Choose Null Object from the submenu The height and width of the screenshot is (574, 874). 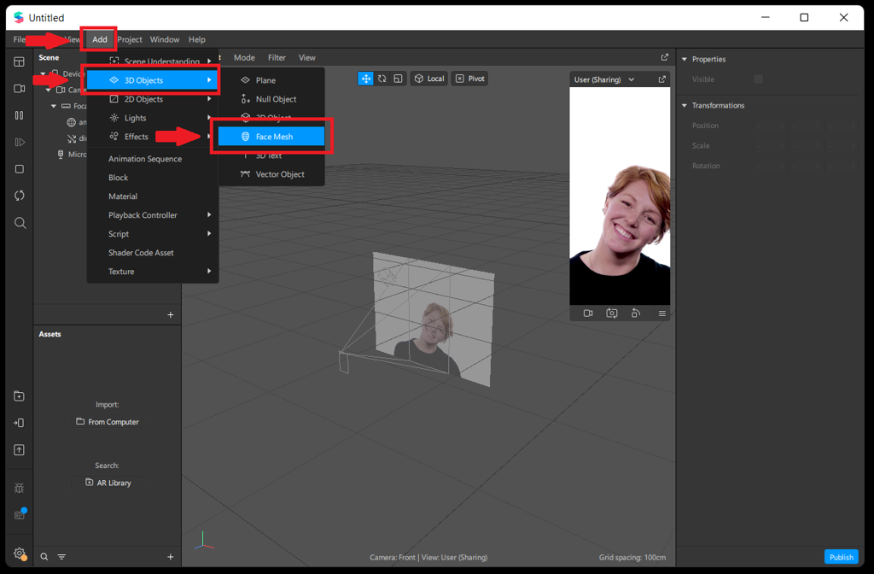pyautogui.click(x=271, y=99)
